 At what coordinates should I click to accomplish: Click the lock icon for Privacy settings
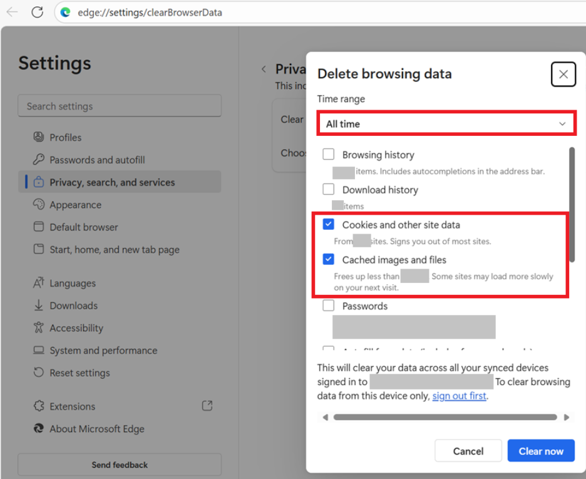click(x=38, y=182)
